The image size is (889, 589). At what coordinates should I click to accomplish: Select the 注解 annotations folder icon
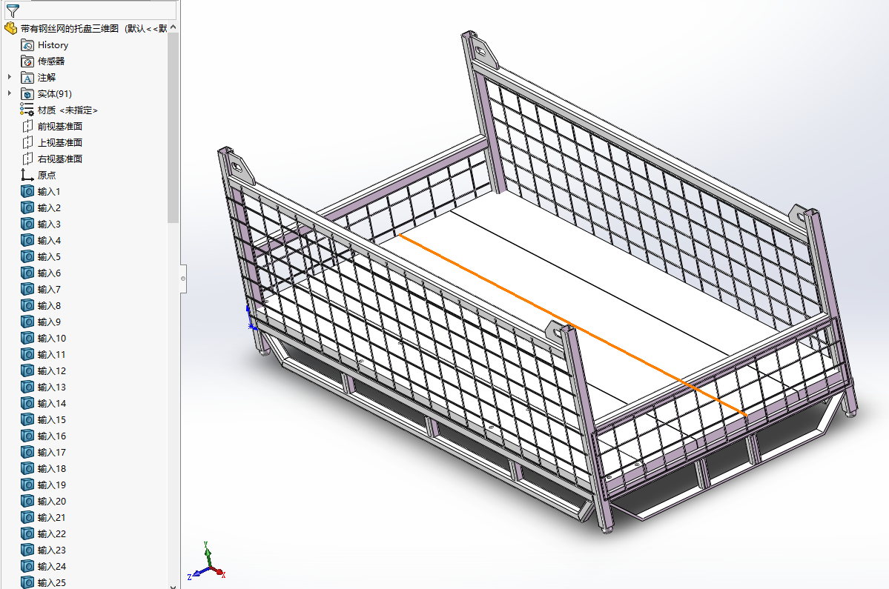pos(27,78)
